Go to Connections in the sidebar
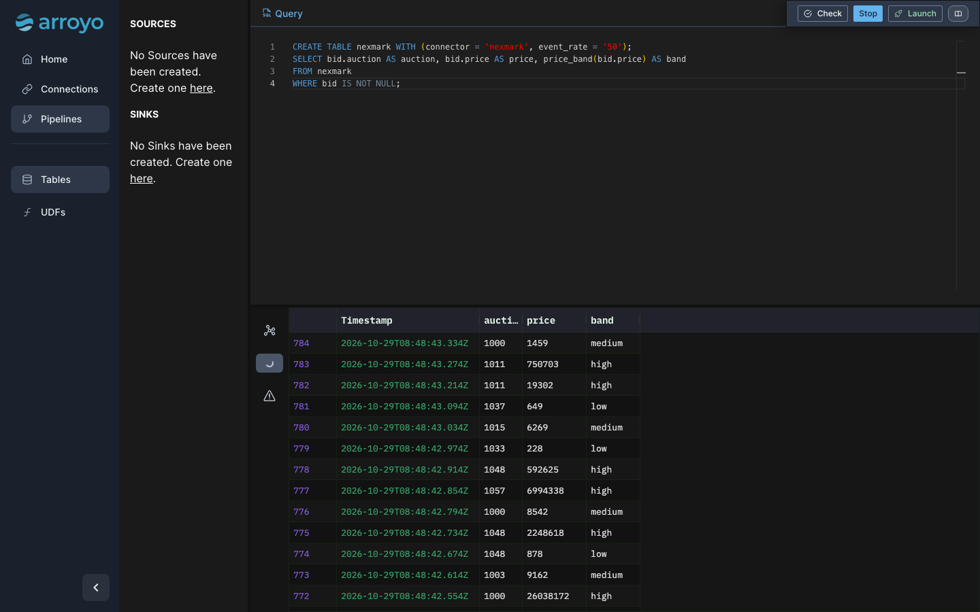 (x=60, y=89)
